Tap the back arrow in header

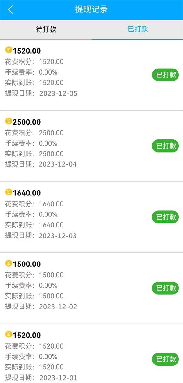(10, 10)
